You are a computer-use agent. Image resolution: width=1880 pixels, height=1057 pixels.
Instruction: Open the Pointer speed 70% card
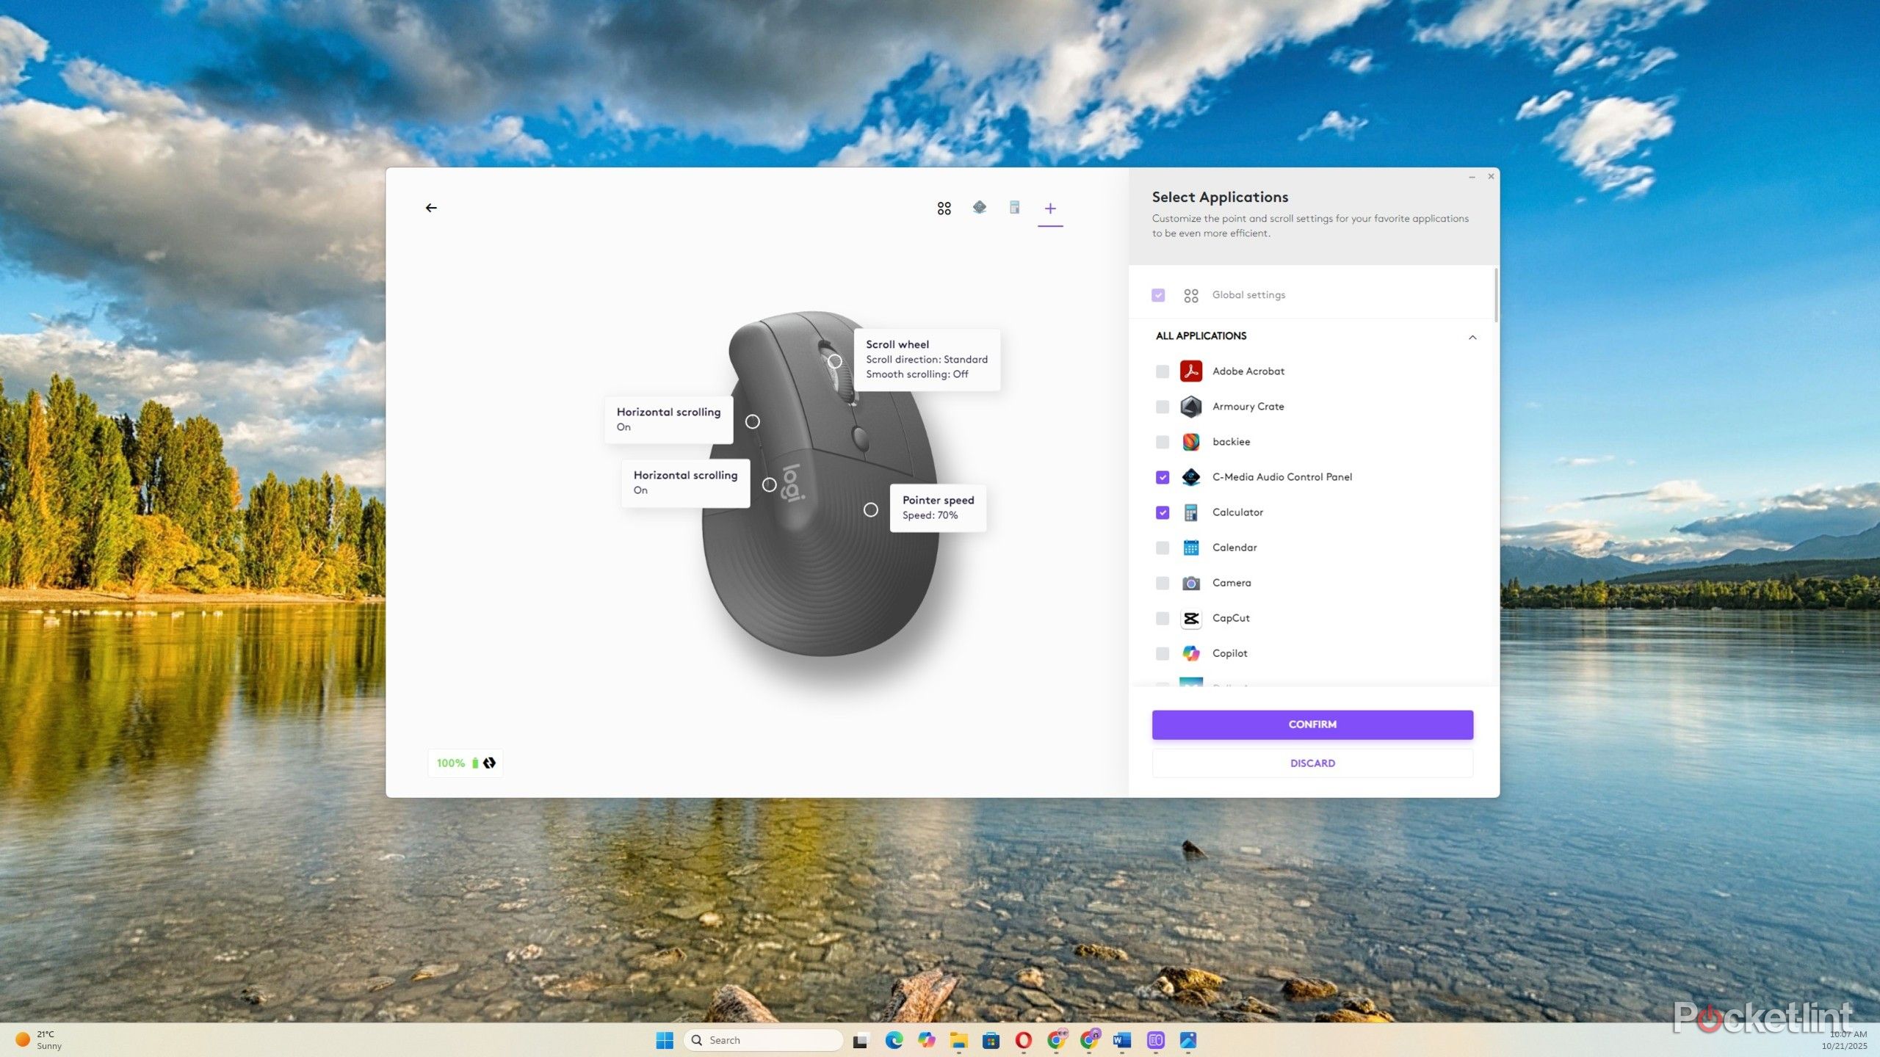[x=938, y=507]
